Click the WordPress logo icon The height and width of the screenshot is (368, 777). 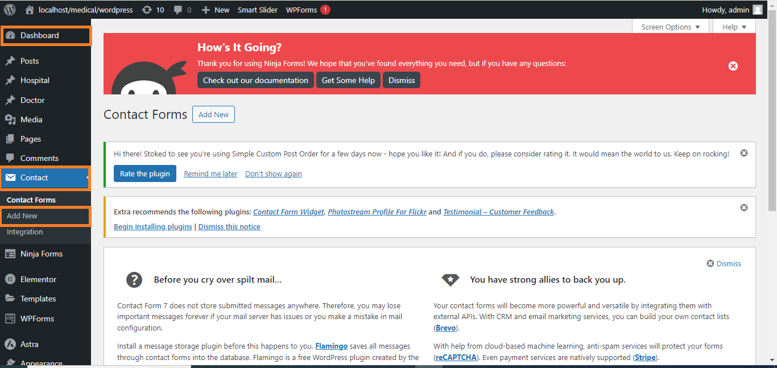tap(10, 10)
